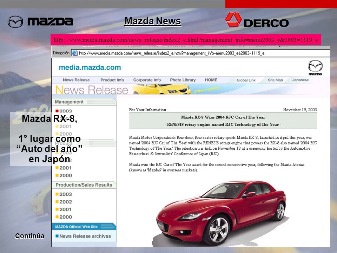Click the browser address field URL
The height and width of the screenshot is (253, 337).
point(172,53)
